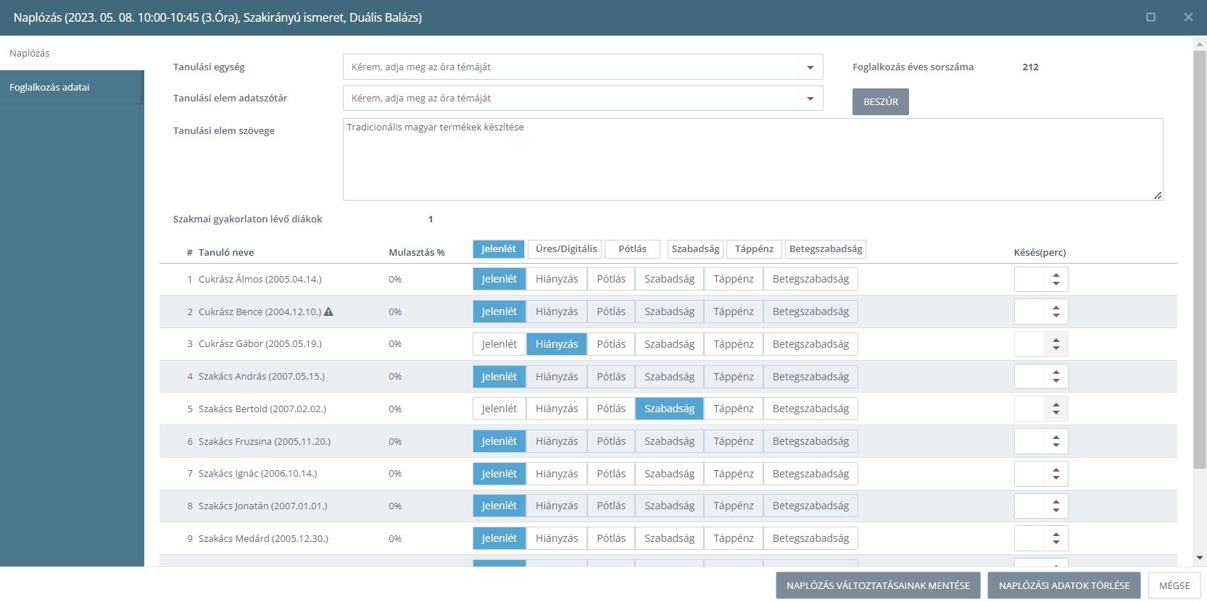The image size is (1207, 602).
Task: Click Naplózási adatok törlése button
Action: click(x=1064, y=585)
